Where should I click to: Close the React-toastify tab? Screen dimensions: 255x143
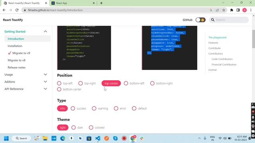pos(46,3)
